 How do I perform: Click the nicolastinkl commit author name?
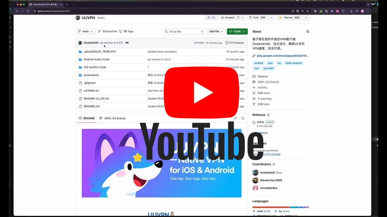(x=91, y=43)
